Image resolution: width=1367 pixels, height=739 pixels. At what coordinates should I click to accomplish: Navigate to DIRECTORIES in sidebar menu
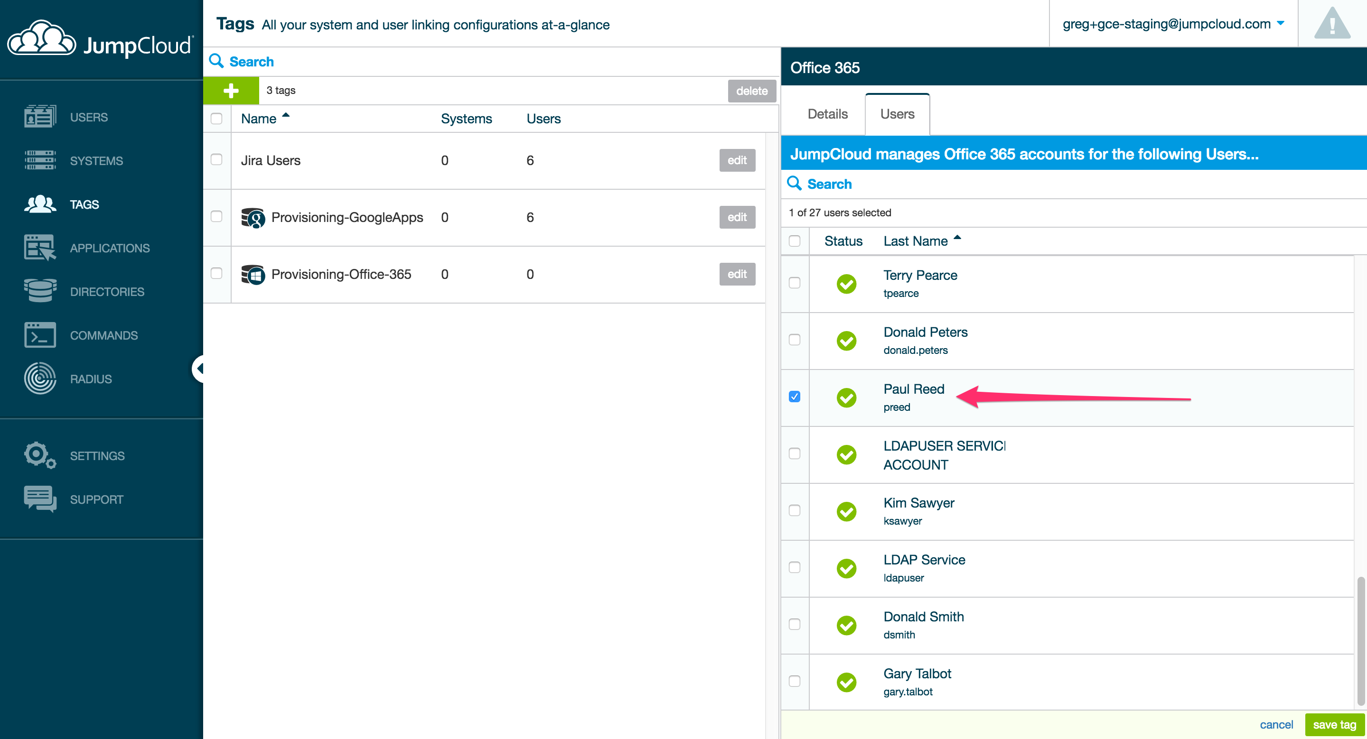click(107, 292)
